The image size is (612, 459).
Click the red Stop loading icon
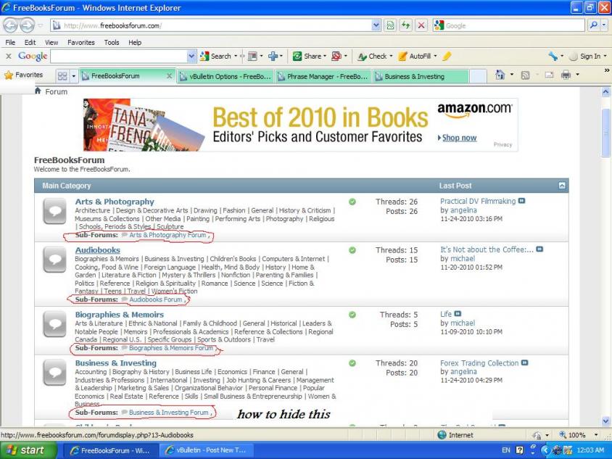coord(421,26)
